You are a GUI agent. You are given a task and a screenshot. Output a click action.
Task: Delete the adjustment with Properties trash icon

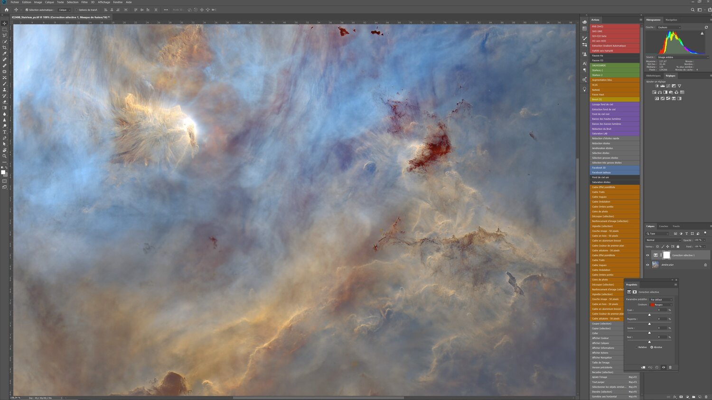[x=670, y=367]
